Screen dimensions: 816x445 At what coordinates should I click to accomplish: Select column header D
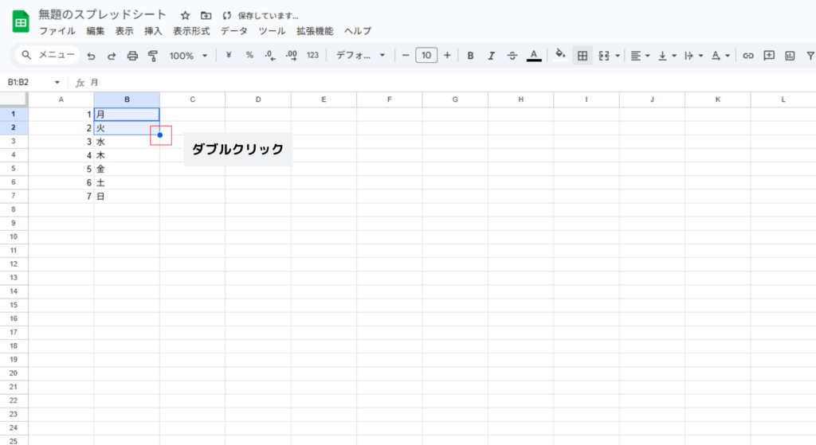258,100
